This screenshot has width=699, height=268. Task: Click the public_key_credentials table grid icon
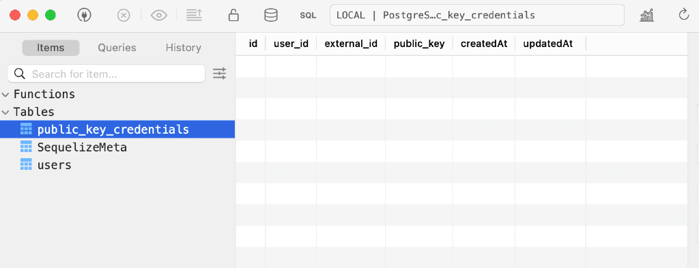click(27, 129)
